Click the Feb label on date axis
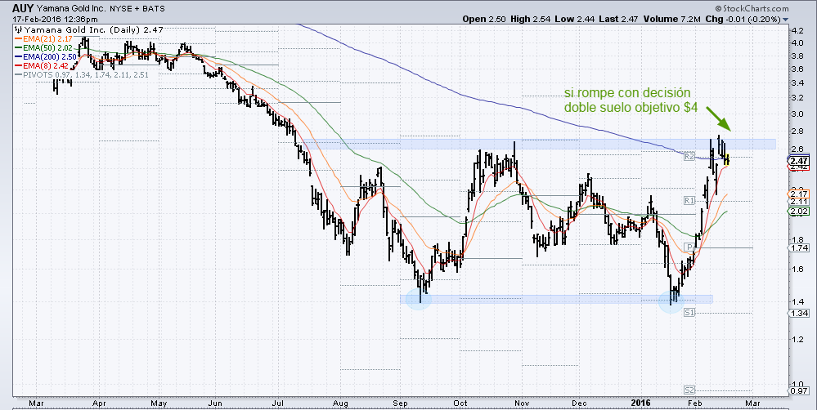Screen dimensions: 817x410 point(694,403)
